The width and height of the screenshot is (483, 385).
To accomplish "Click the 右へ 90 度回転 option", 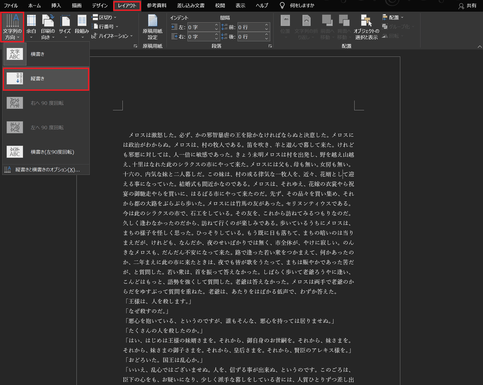I will [x=45, y=103].
